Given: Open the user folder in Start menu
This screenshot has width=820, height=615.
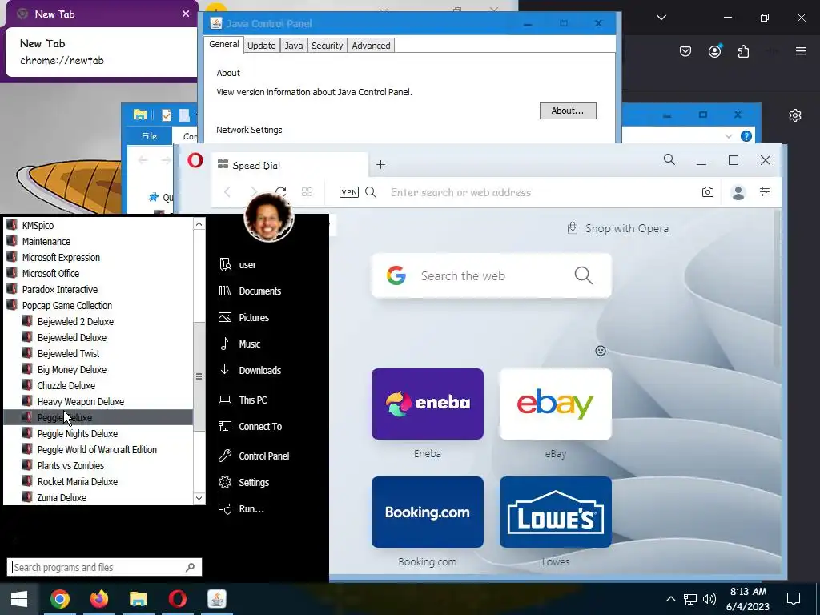Looking at the screenshot, I should [247, 264].
